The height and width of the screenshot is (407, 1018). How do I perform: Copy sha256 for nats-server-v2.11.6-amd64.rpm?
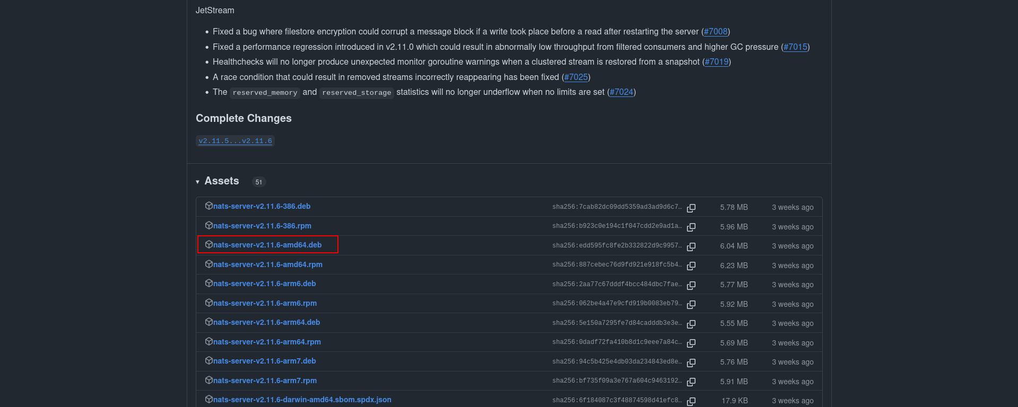[x=691, y=266]
